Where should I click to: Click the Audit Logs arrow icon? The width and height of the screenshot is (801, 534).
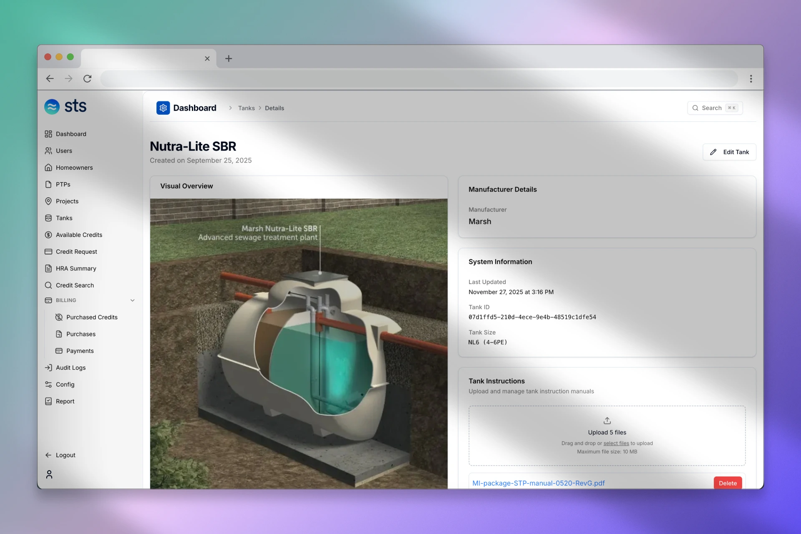pyautogui.click(x=48, y=368)
